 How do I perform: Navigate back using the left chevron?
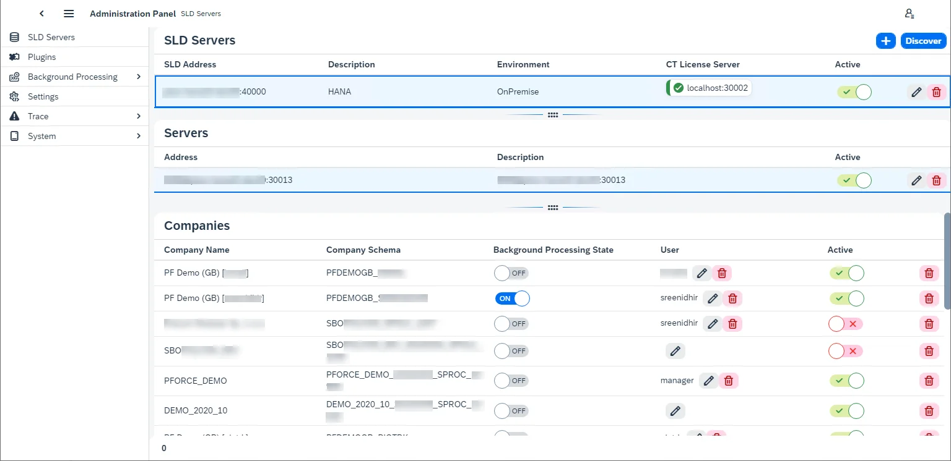pos(41,13)
